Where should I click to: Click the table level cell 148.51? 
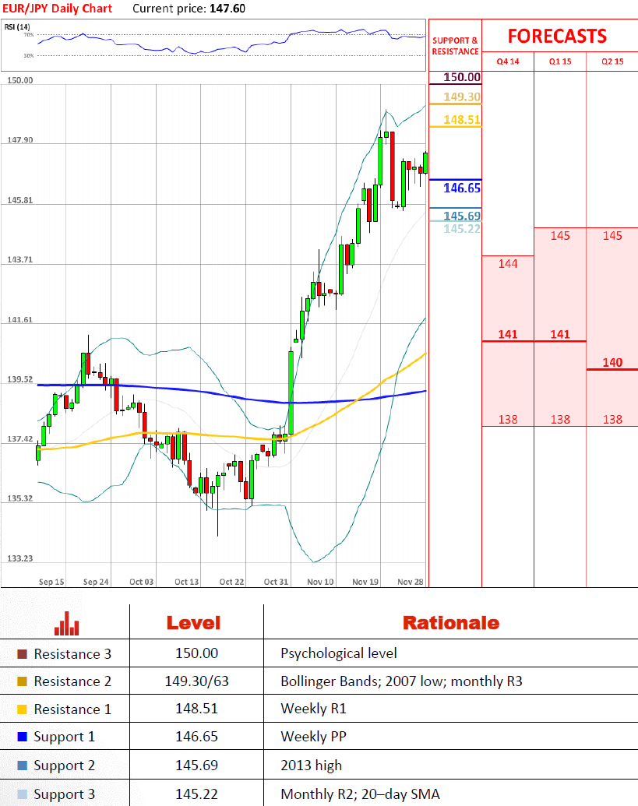point(196,709)
